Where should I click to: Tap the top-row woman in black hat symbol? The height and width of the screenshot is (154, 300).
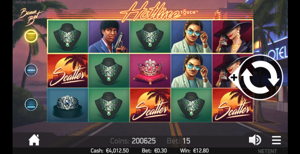click(232, 37)
